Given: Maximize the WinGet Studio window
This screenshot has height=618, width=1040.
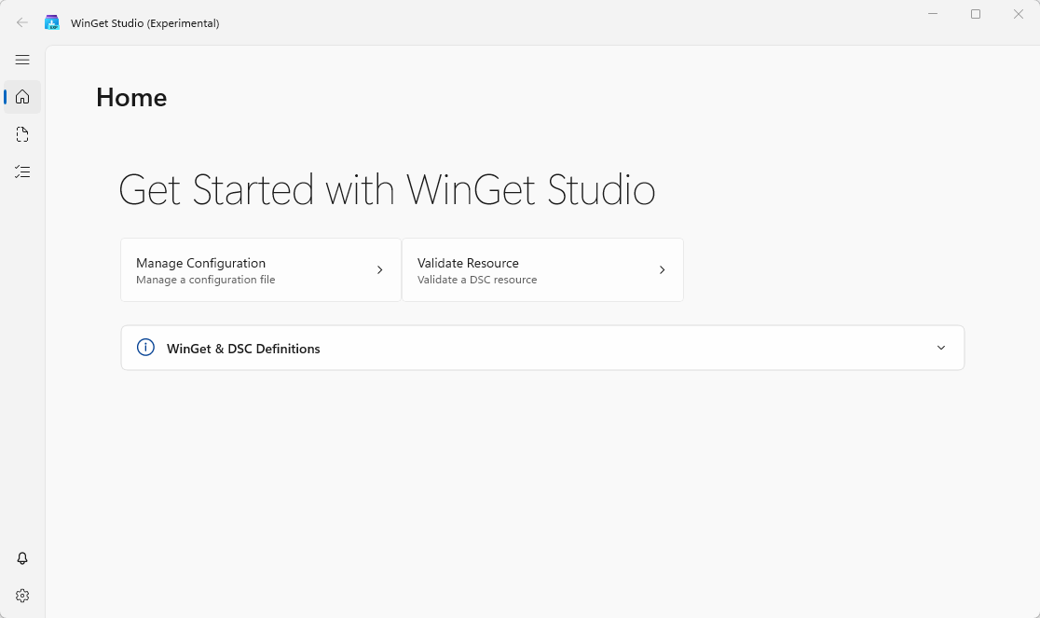Looking at the screenshot, I should (976, 14).
